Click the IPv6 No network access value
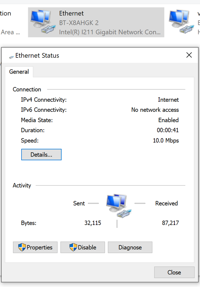200x287 pixels. (x=155, y=110)
